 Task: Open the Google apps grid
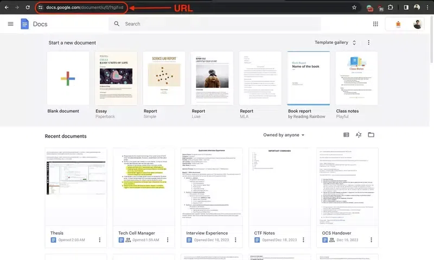(375, 24)
